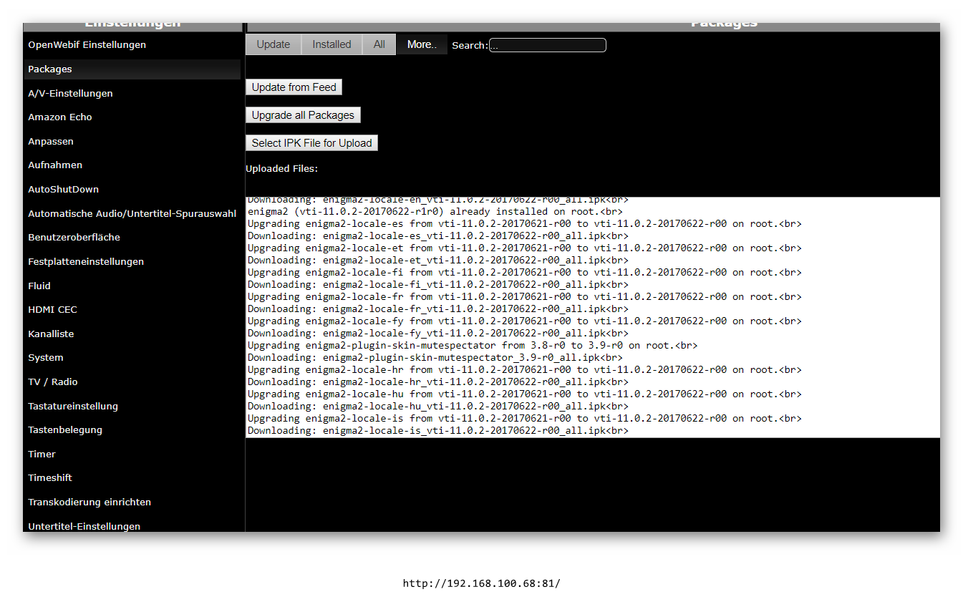Select IPK File for Upload

click(311, 142)
